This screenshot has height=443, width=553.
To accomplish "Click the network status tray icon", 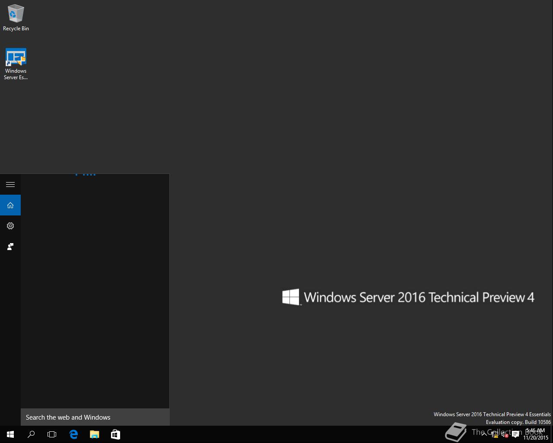I will click(x=495, y=434).
